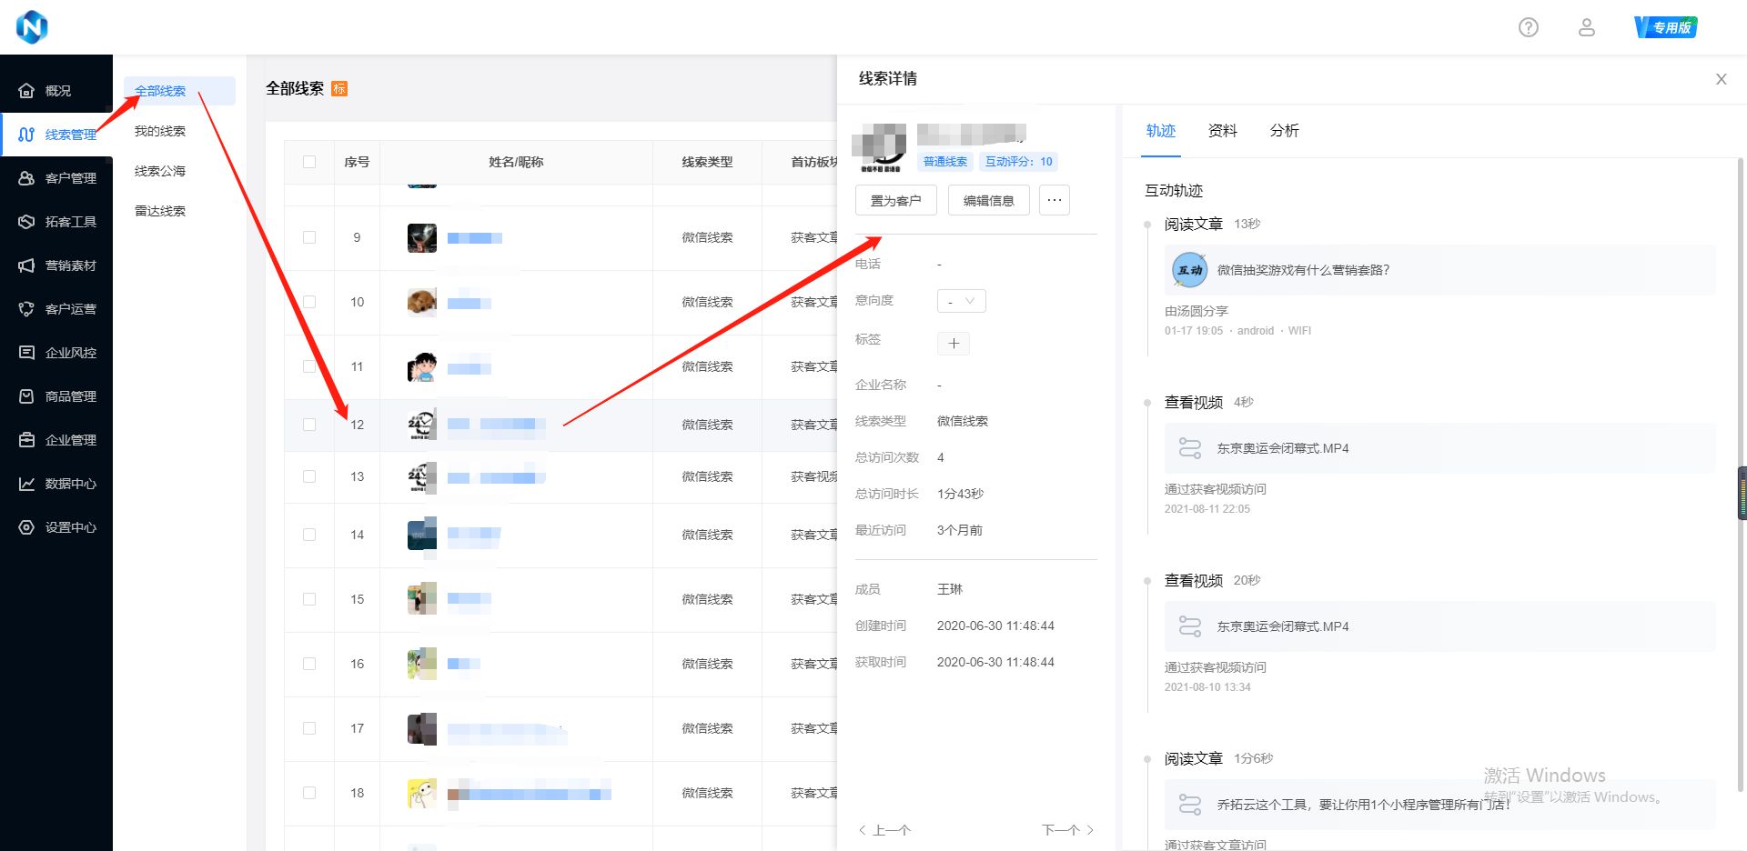Viewport: 1747px width, 851px height.
Task: Open the 线索管理 sidebar section
Action: pyautogui.click(x=57, y=134)
